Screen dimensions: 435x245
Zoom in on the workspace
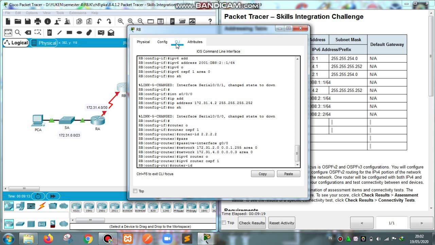pos(121,21)
